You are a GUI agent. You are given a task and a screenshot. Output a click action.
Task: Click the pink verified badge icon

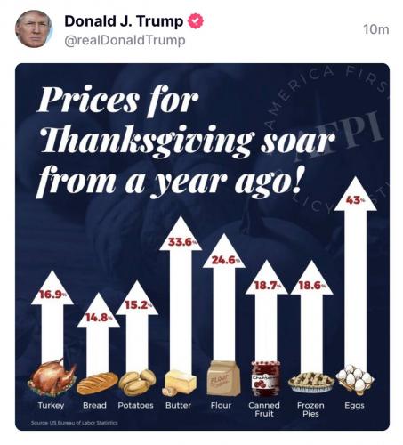[x=196, y=21]
